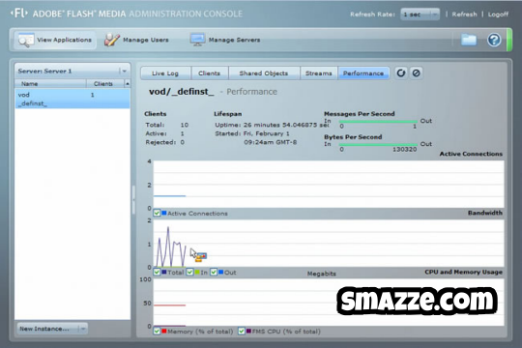This screenshot has height=348, width=522.
Task: Open Manage Users via its pencil icon
Action: coord(112,40)
